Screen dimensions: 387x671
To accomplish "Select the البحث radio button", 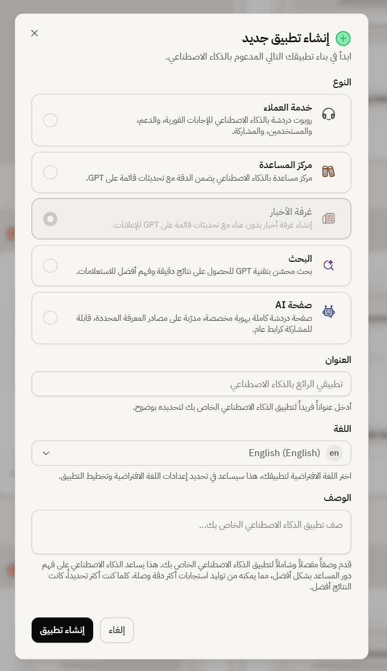I will click(x=50, y=265).
